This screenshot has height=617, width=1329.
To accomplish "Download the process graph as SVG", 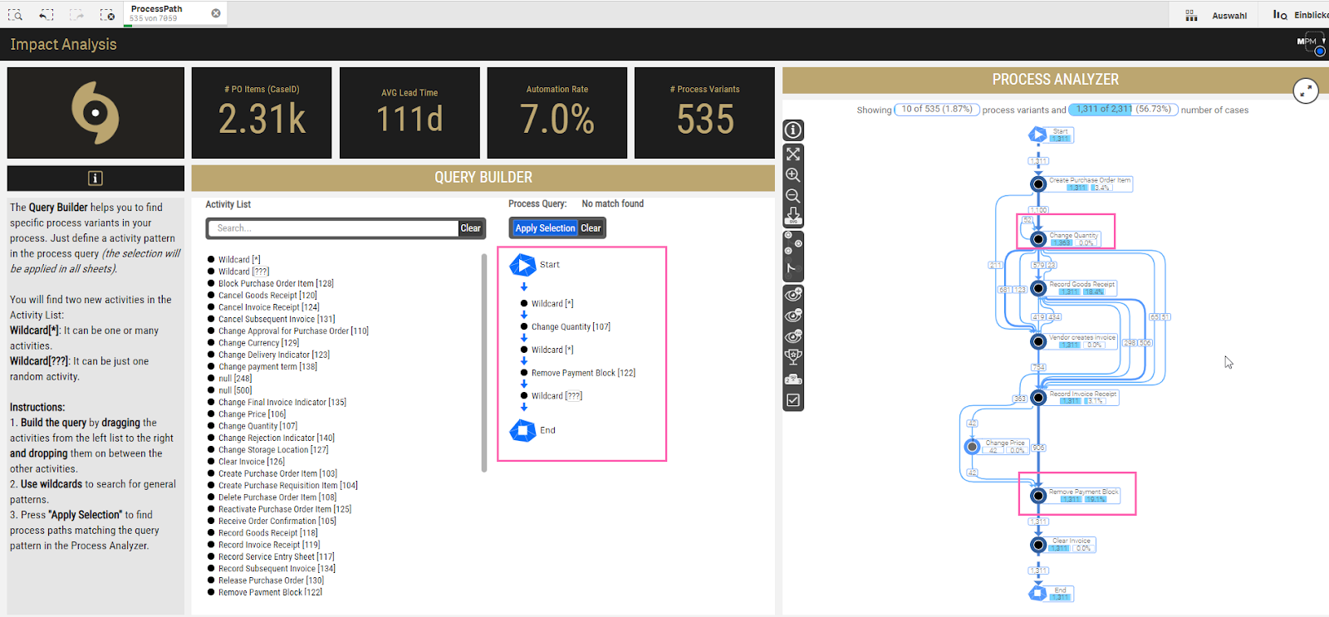I will click(793, 216).
